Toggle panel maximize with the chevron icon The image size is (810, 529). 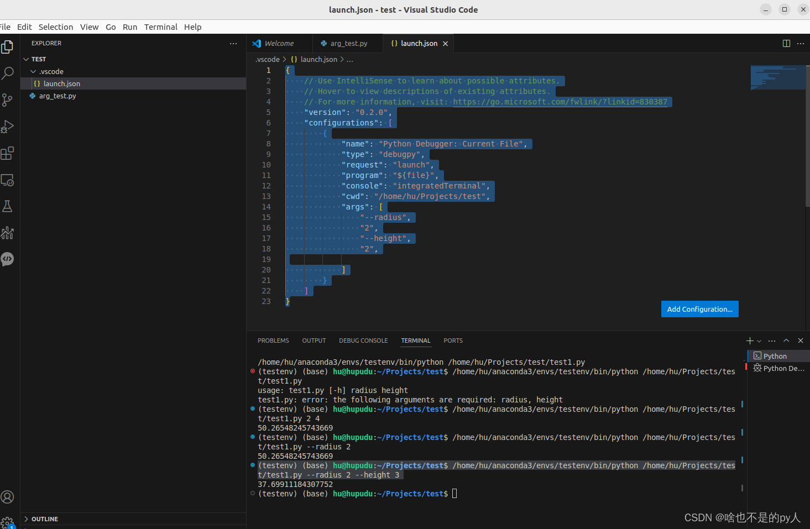(786, 341)
